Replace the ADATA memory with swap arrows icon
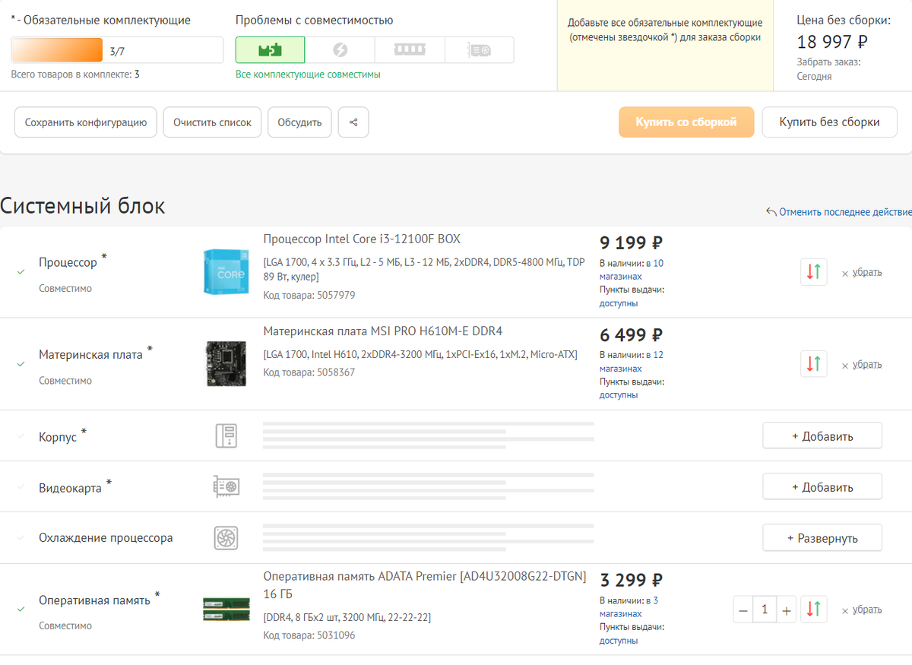Image resolution: width=912 pixels, height=665 pixels. tap(814, 609)
